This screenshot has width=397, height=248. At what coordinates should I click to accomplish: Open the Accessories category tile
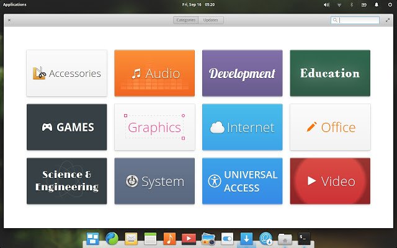click(x=67, y=73)
